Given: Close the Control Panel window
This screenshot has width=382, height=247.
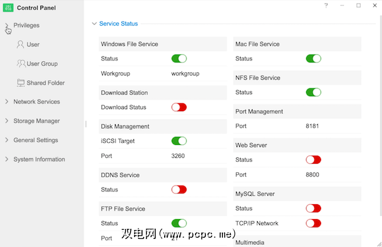Looking at the screenshot, I should pos(374,6).
